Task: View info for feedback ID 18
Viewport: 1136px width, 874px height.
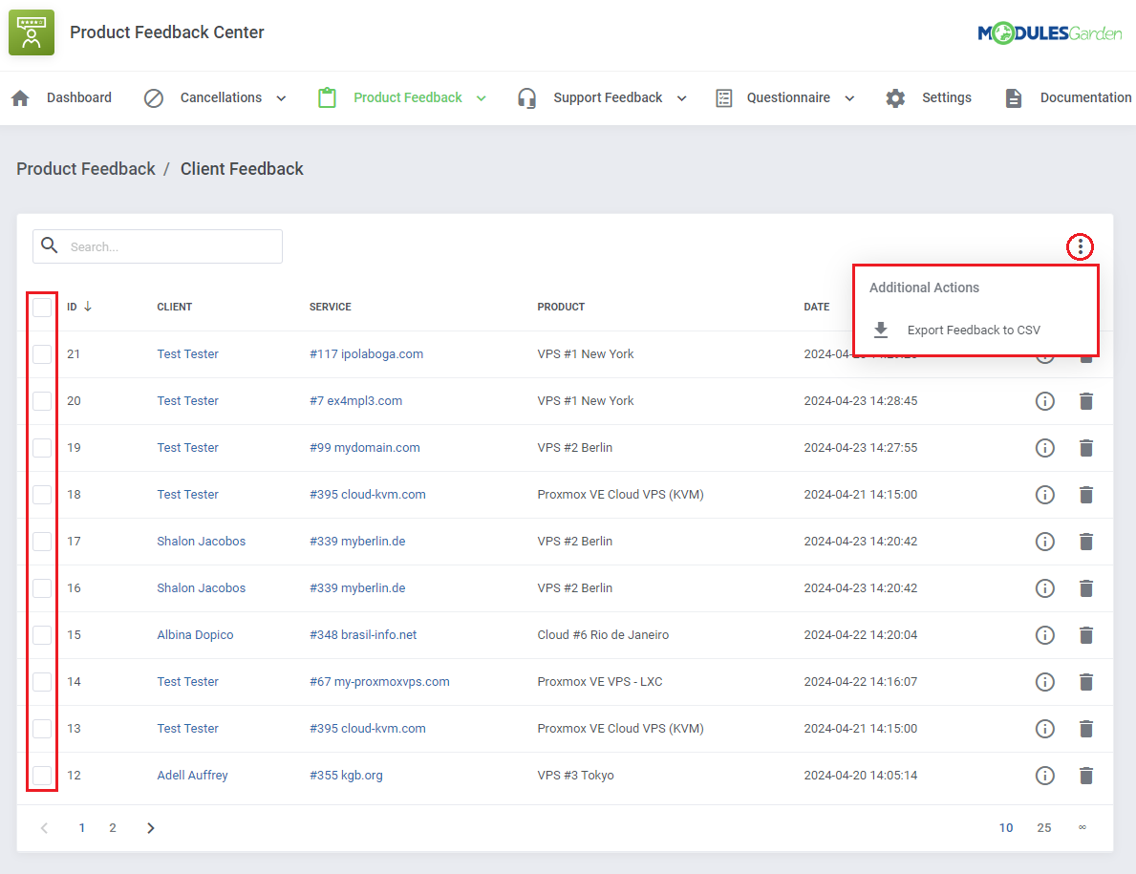Action: click(1044, 495)
